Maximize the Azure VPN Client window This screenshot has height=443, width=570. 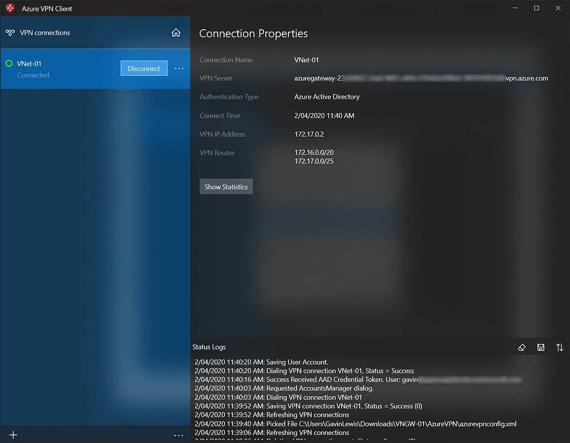point(536,8)
